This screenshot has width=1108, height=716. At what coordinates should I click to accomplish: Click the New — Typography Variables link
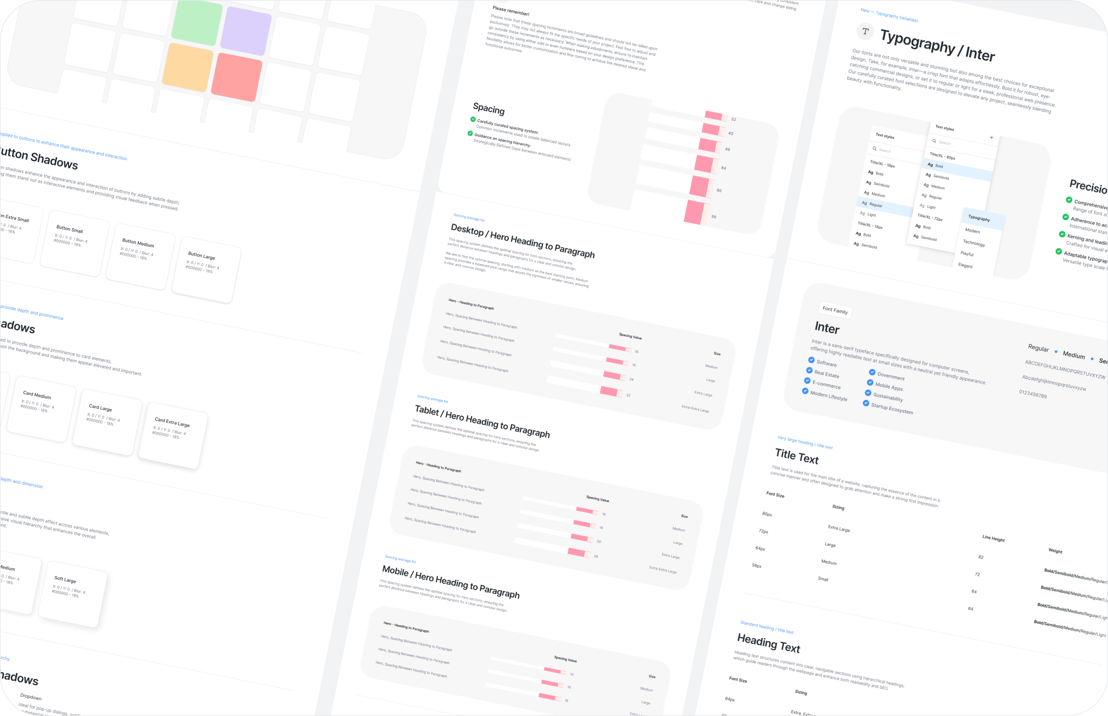(x=889, y=15)
